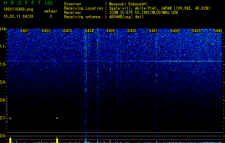Click the 1.0 frequency axis label

3,64
